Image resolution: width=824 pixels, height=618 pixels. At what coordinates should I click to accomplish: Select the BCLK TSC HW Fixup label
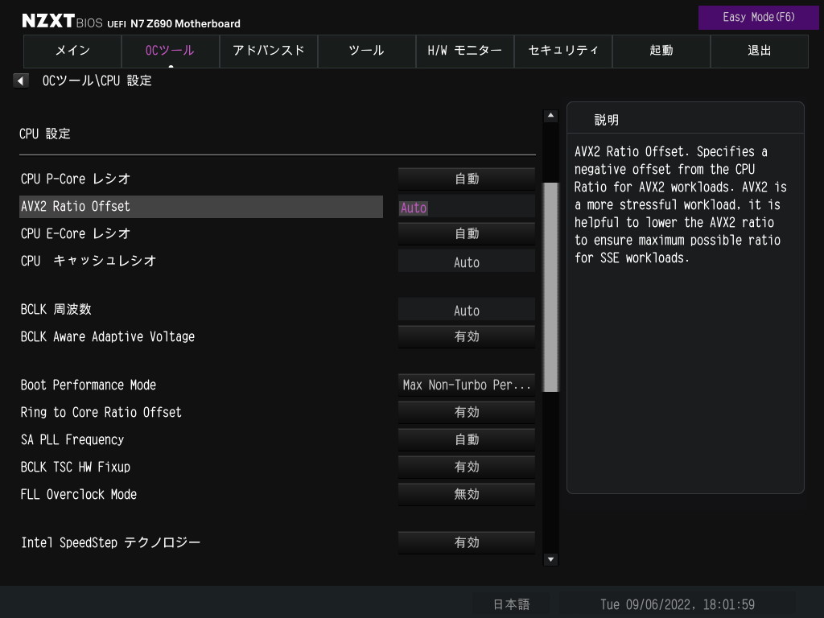point(75,467)
